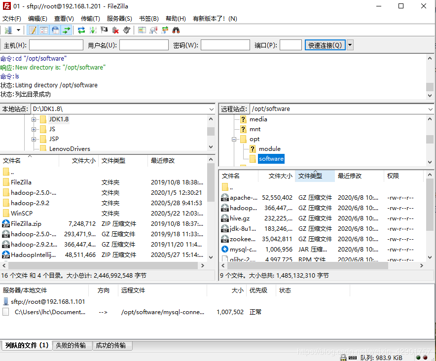Reconnect to the last server
436x361 pixels.
point(127,30)
